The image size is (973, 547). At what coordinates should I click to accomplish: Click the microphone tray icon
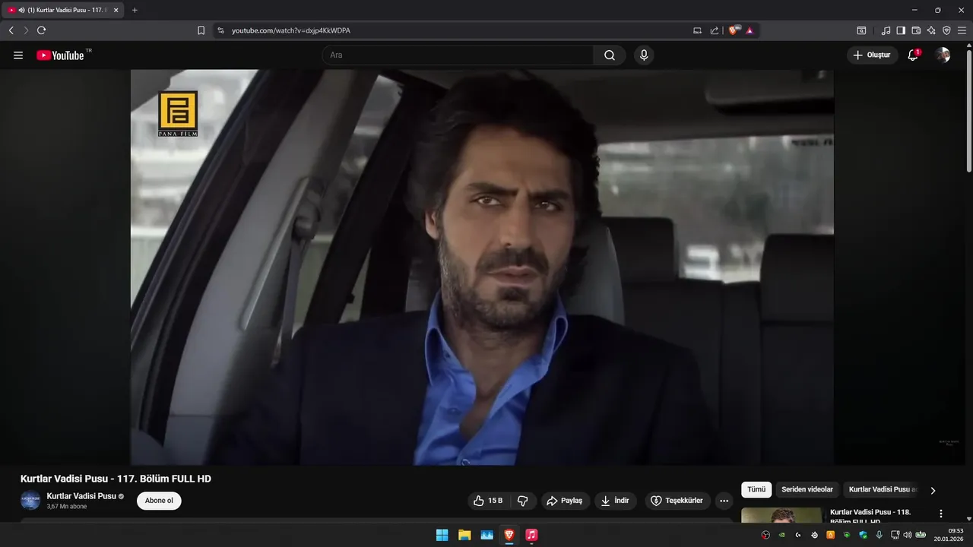pyautogui.click(x=879, y=535)
